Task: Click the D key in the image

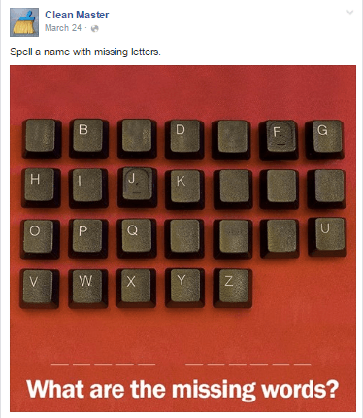Action: pos(184,139)
